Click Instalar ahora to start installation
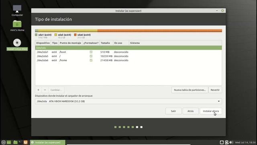Viewport: 257px width, 145px height. pyautogui.click(x=211, y=111)
